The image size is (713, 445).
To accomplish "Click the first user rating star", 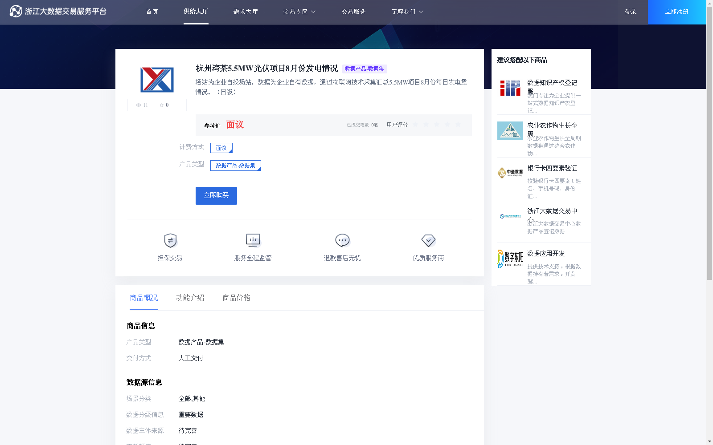I will [415, 125].
